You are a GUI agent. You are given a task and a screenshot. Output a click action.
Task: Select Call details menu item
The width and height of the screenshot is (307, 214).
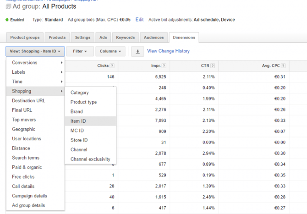pyautogui.click(x=35, y=186)
